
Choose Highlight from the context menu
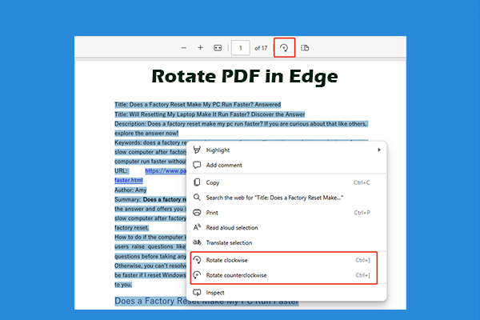coord(286,150)
